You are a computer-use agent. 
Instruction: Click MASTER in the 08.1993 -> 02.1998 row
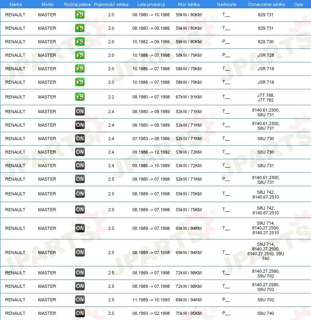(x=47, y=313)
